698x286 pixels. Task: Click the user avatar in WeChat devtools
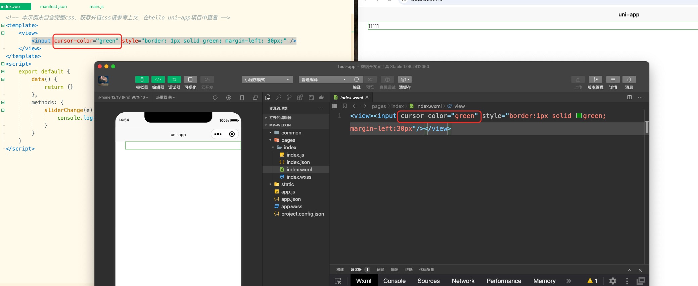(x=103, y=80)
